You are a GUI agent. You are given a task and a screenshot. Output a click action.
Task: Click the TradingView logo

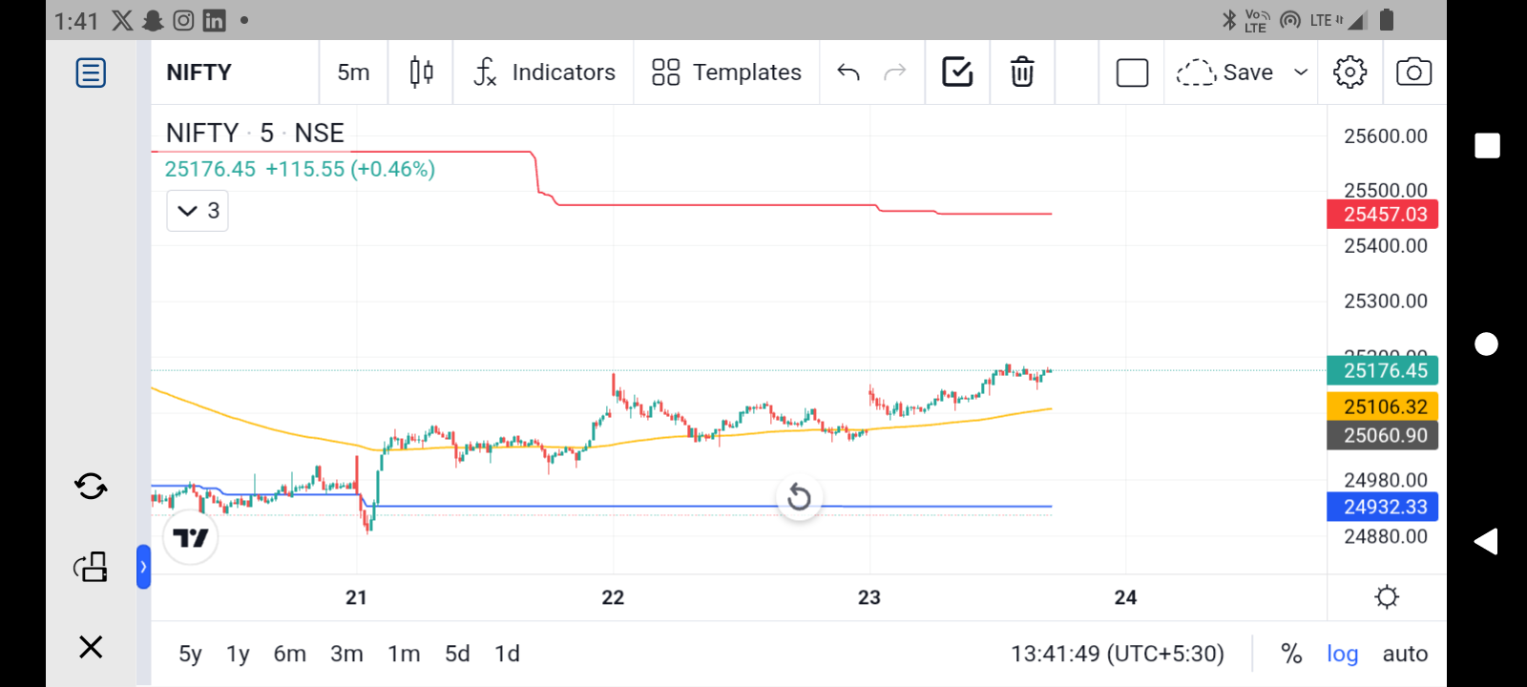tap(191, 538)
